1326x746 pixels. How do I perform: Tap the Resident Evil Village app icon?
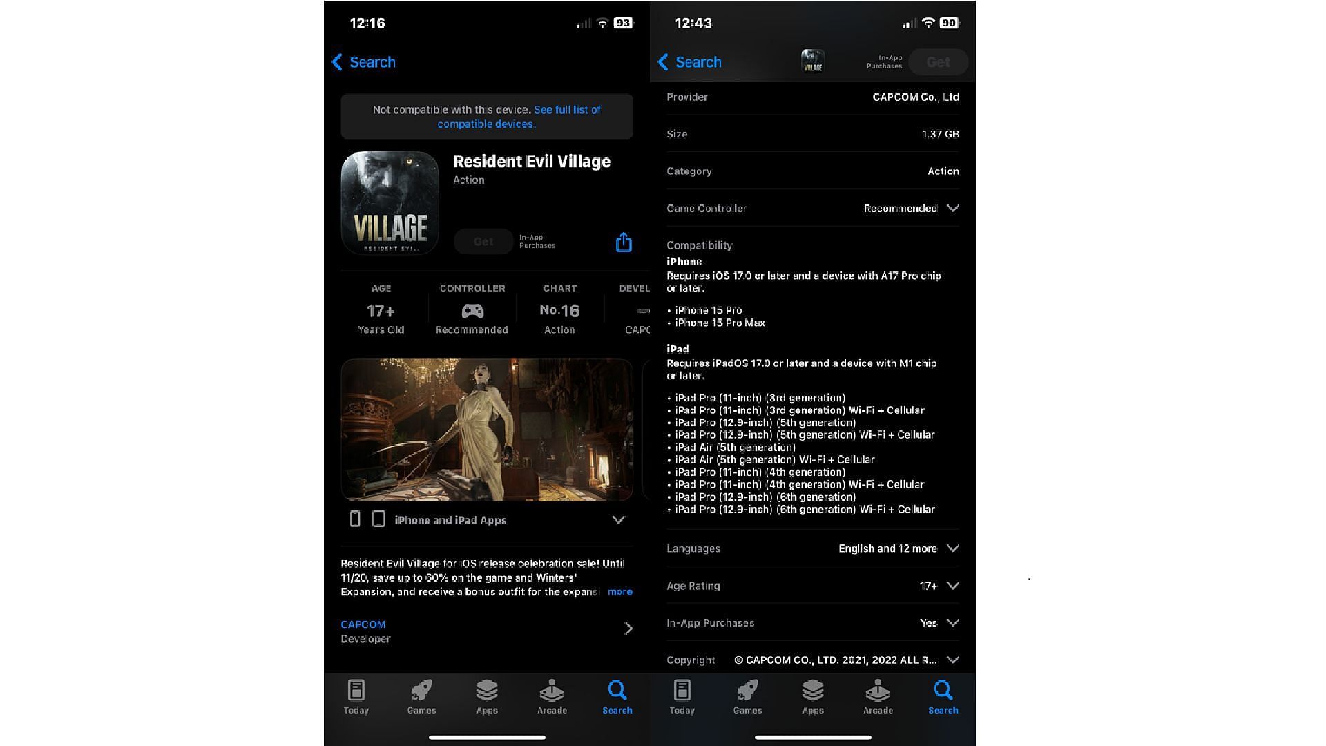point(389,202)
